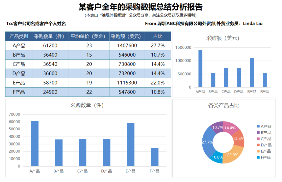
Task: Select the B产品 row label
Action: pyautogui.click(x=18, y=55)
